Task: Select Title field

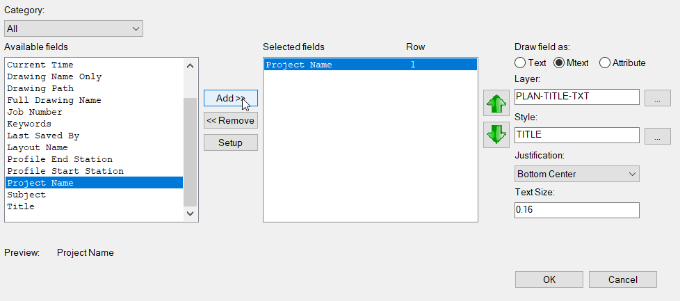Action: 95,206
